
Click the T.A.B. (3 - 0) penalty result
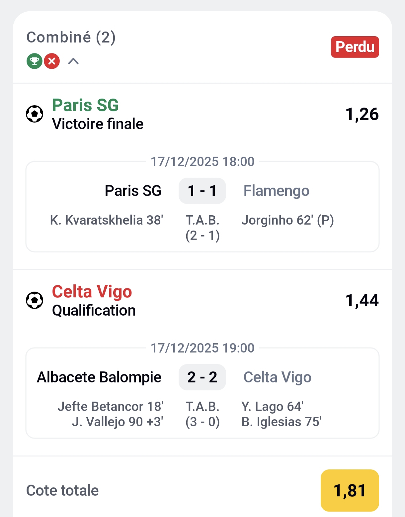pos(202,414)
